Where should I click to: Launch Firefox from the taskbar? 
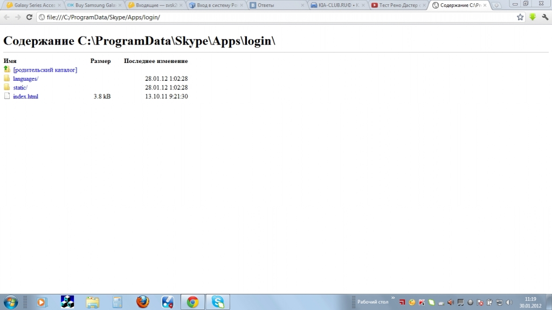pyautogui.click(x=142, y=302)
